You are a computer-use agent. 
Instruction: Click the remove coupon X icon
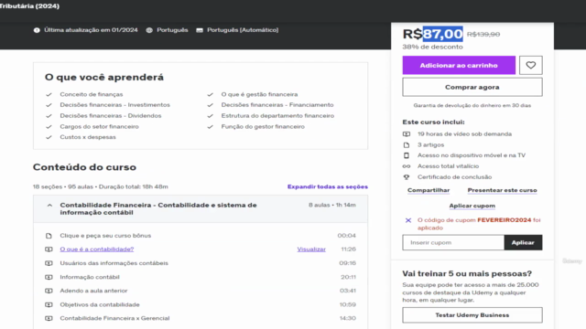click(408, 220)
